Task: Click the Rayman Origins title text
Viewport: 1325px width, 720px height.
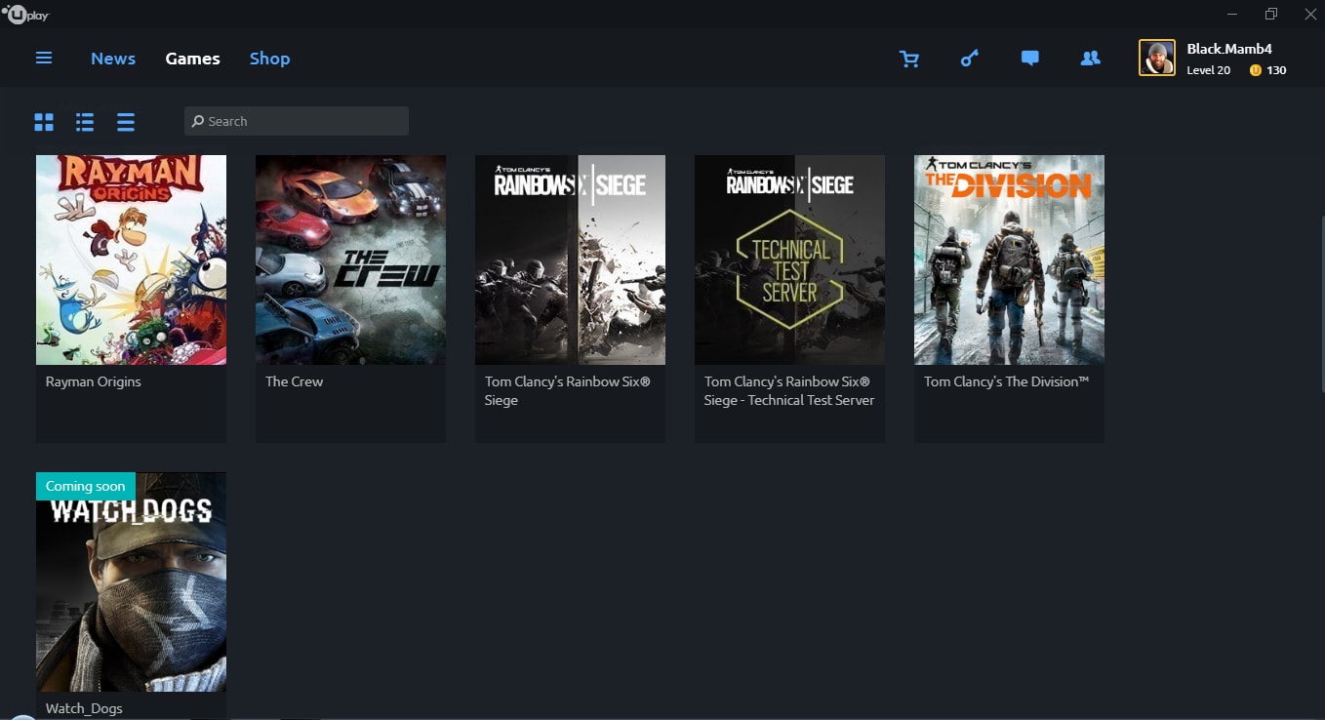Action: 94,381
